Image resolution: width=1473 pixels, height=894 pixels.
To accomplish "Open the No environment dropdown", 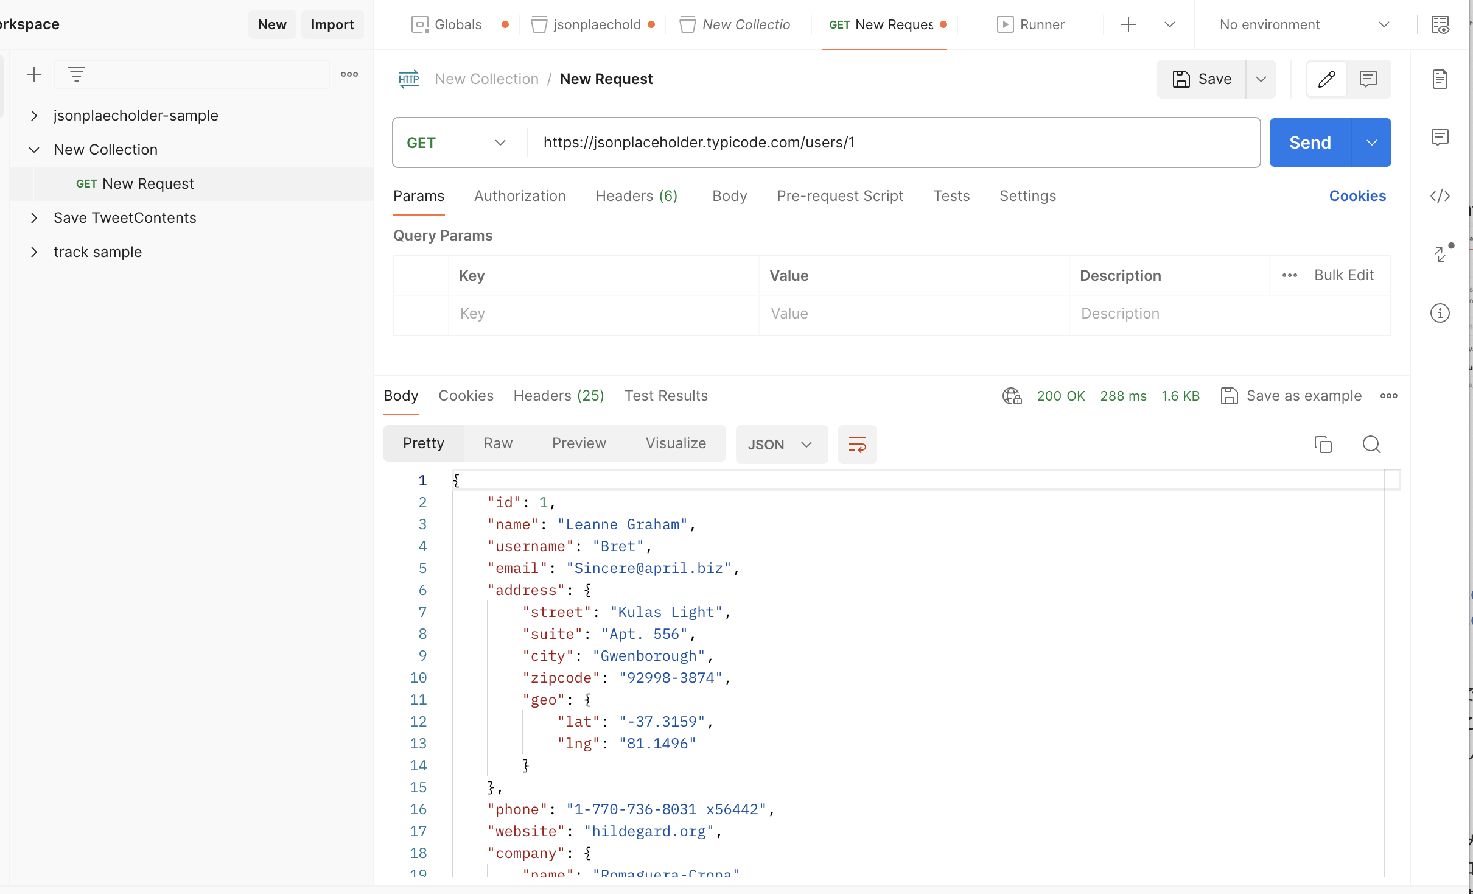I will (1304, 24).
